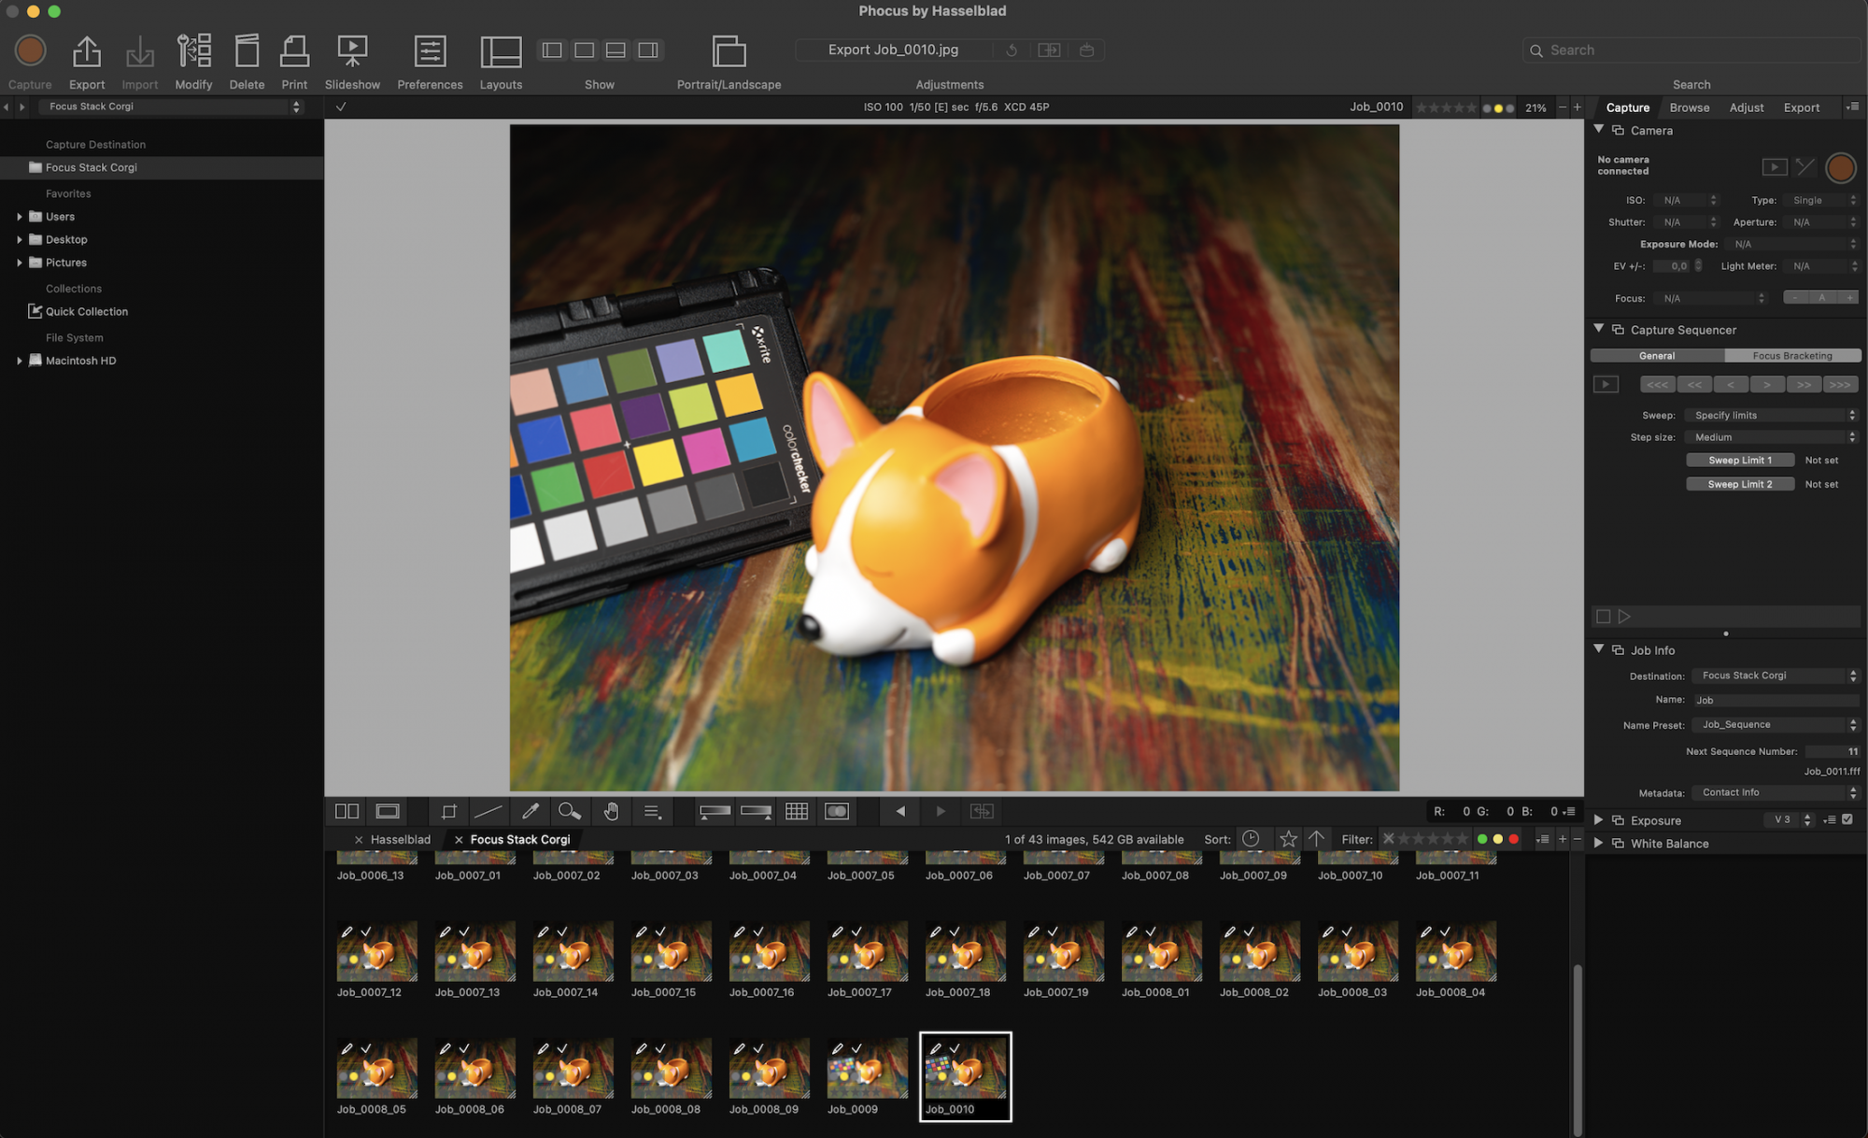Collapse the Capture Sequencer section

pos(1598,329)
